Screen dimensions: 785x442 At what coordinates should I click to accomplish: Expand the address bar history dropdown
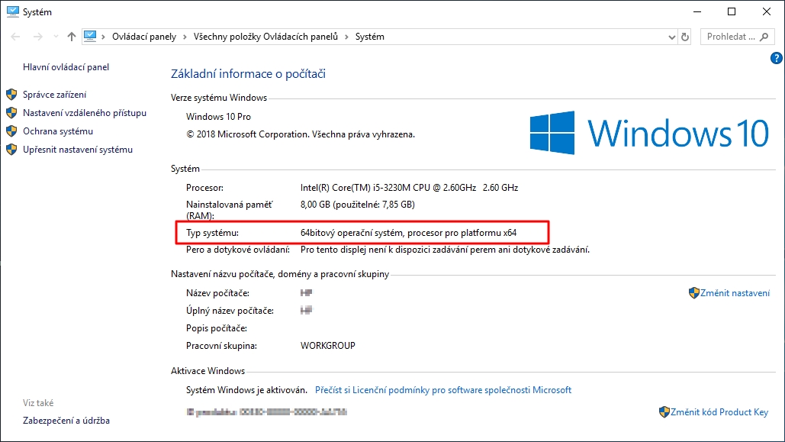point(671,37)
